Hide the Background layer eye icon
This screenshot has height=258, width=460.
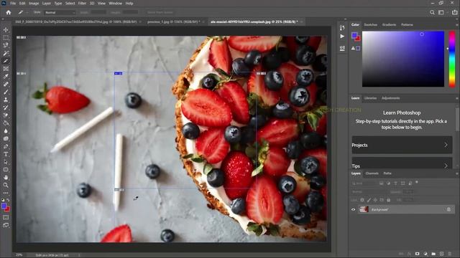[x=353, y=209]
